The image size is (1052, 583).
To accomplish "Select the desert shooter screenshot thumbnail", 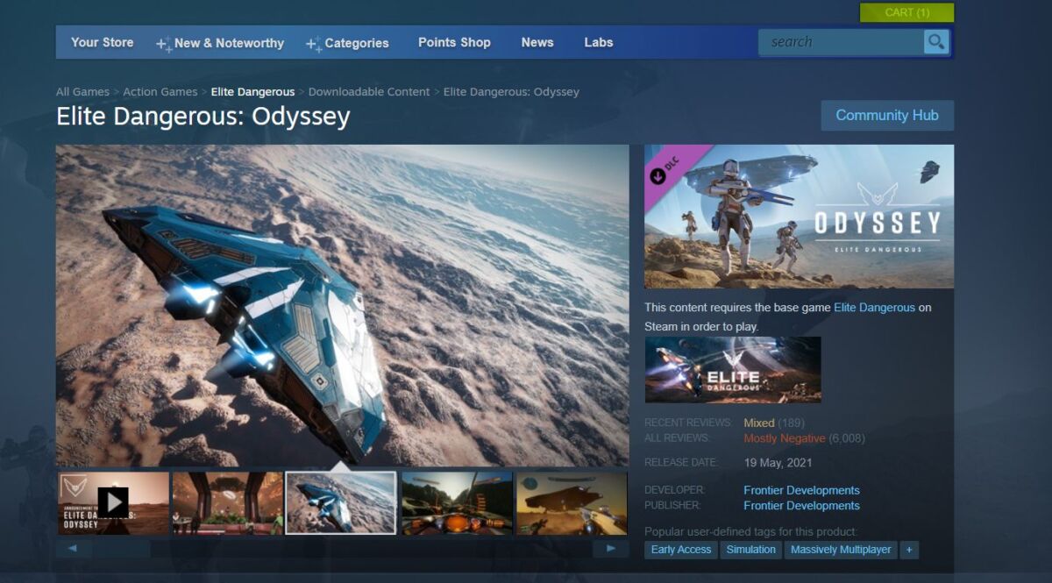I will [572, 502].
